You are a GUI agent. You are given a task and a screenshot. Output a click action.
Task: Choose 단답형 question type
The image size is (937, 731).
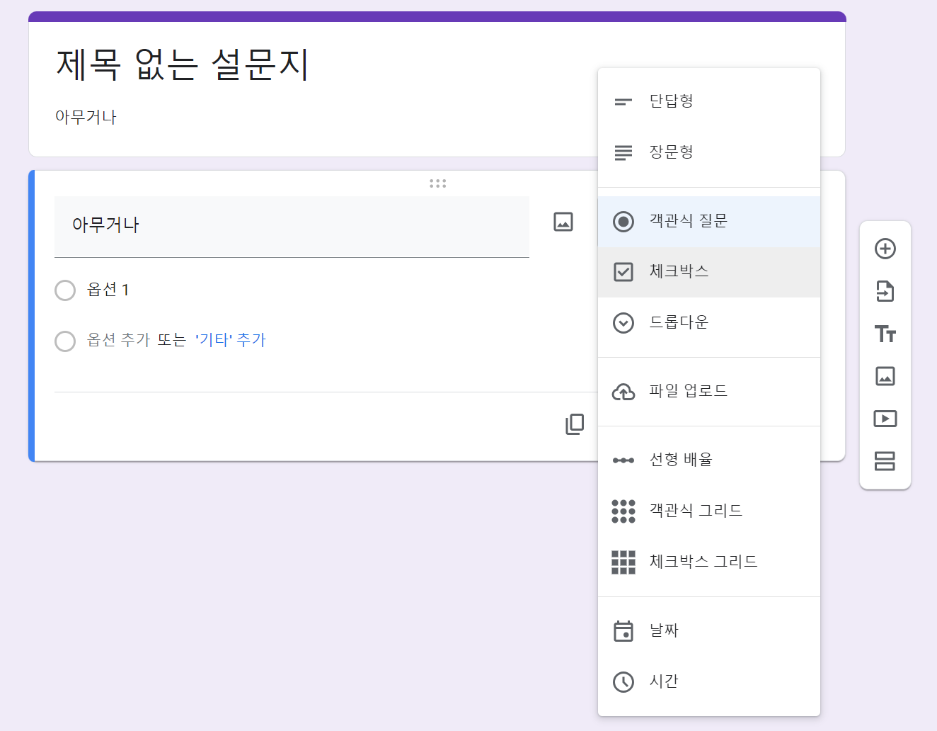709,101
